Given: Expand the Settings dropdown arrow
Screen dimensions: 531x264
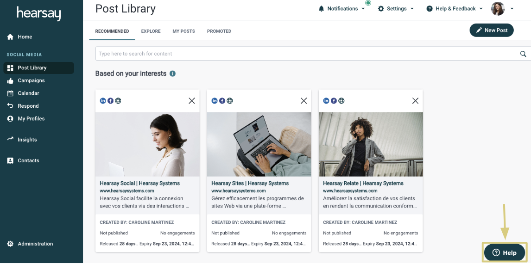Looking at the screenshot, I should 412,9.
